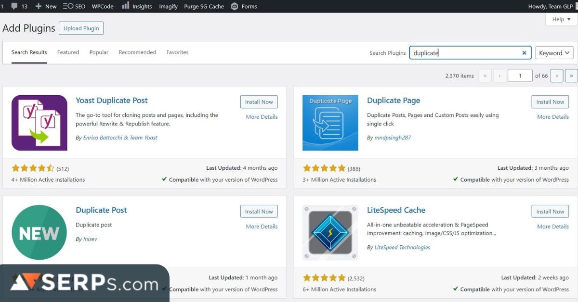Switch to the Recommended tab

point(137,52)
